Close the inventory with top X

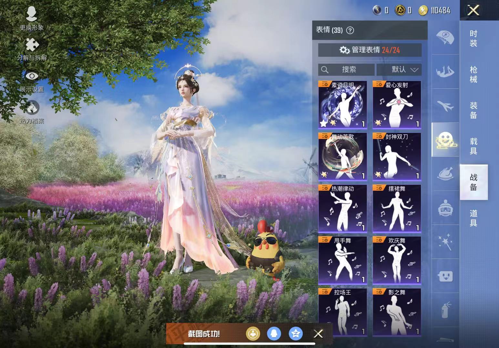click(x=474, y=10)
